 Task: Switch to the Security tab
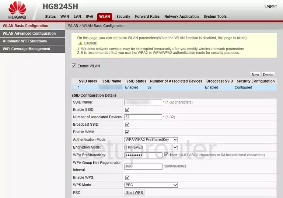[123, 17]
